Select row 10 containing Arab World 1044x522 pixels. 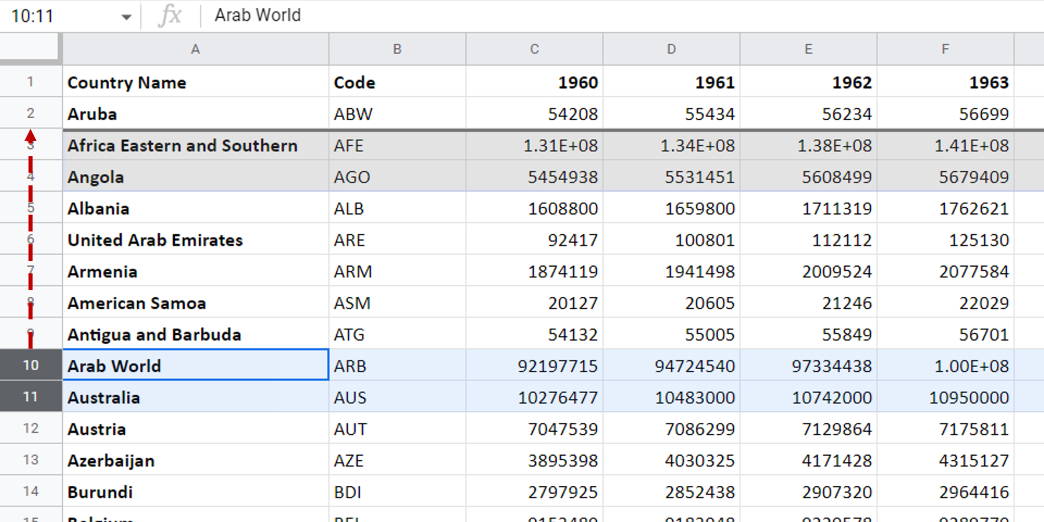click(x=30, y=365)
